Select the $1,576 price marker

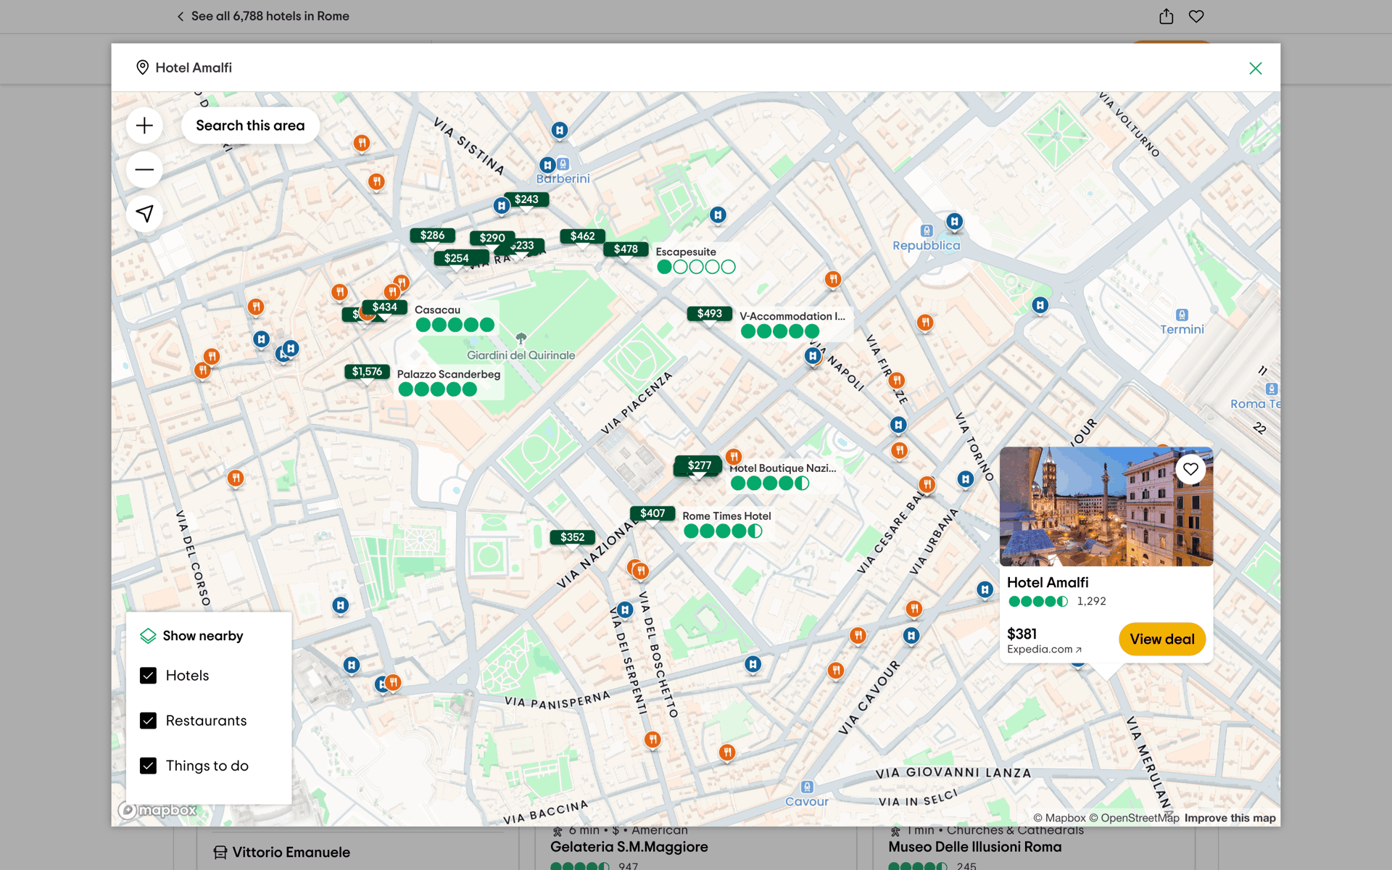367,372
